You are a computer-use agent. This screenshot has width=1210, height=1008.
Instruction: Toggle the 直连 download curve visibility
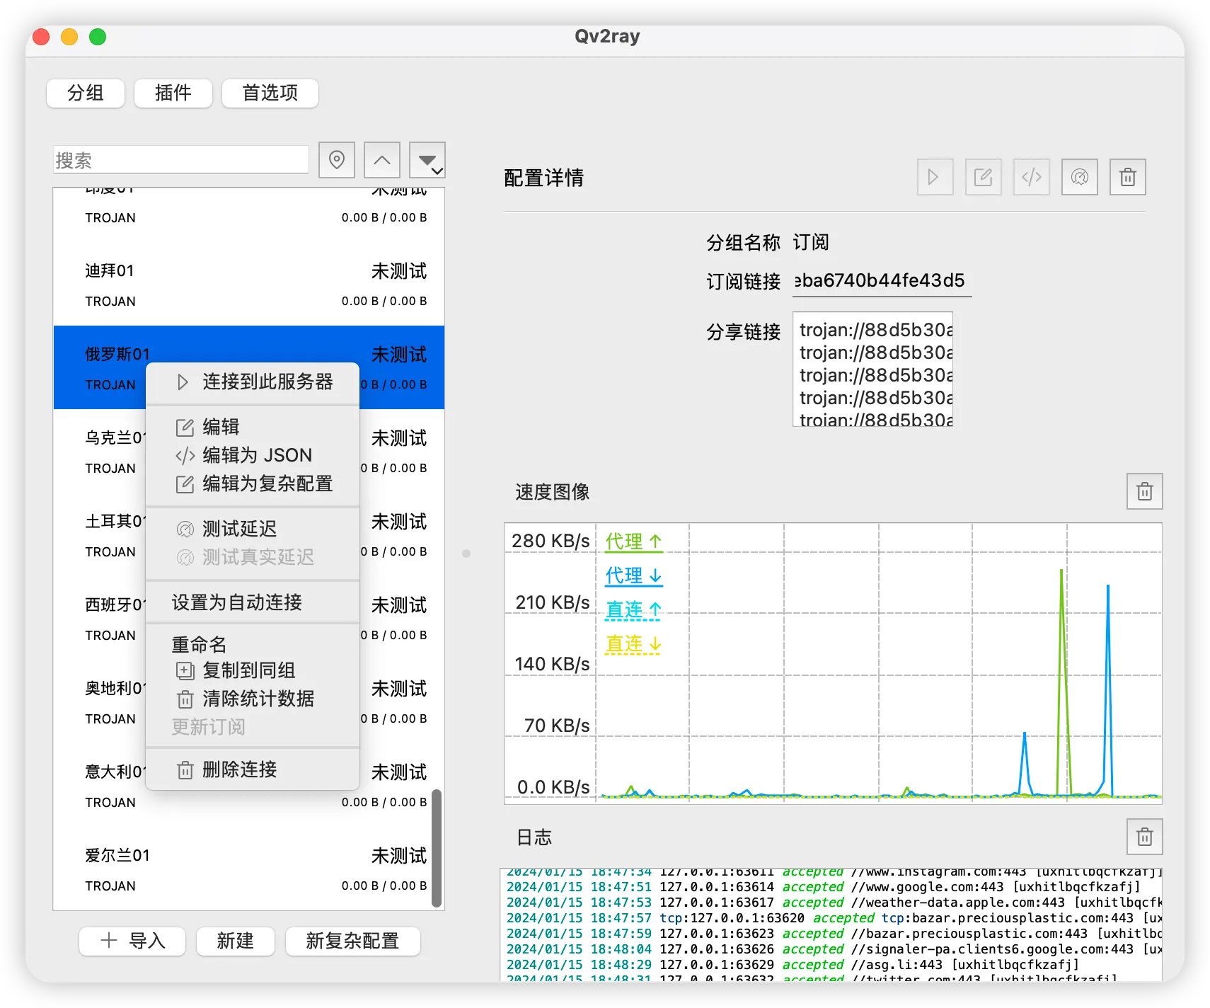point(632,644)
